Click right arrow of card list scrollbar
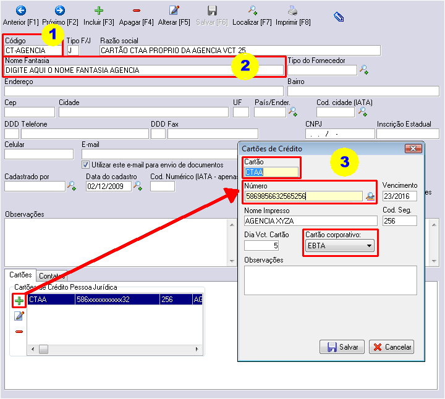 [197, 349]
